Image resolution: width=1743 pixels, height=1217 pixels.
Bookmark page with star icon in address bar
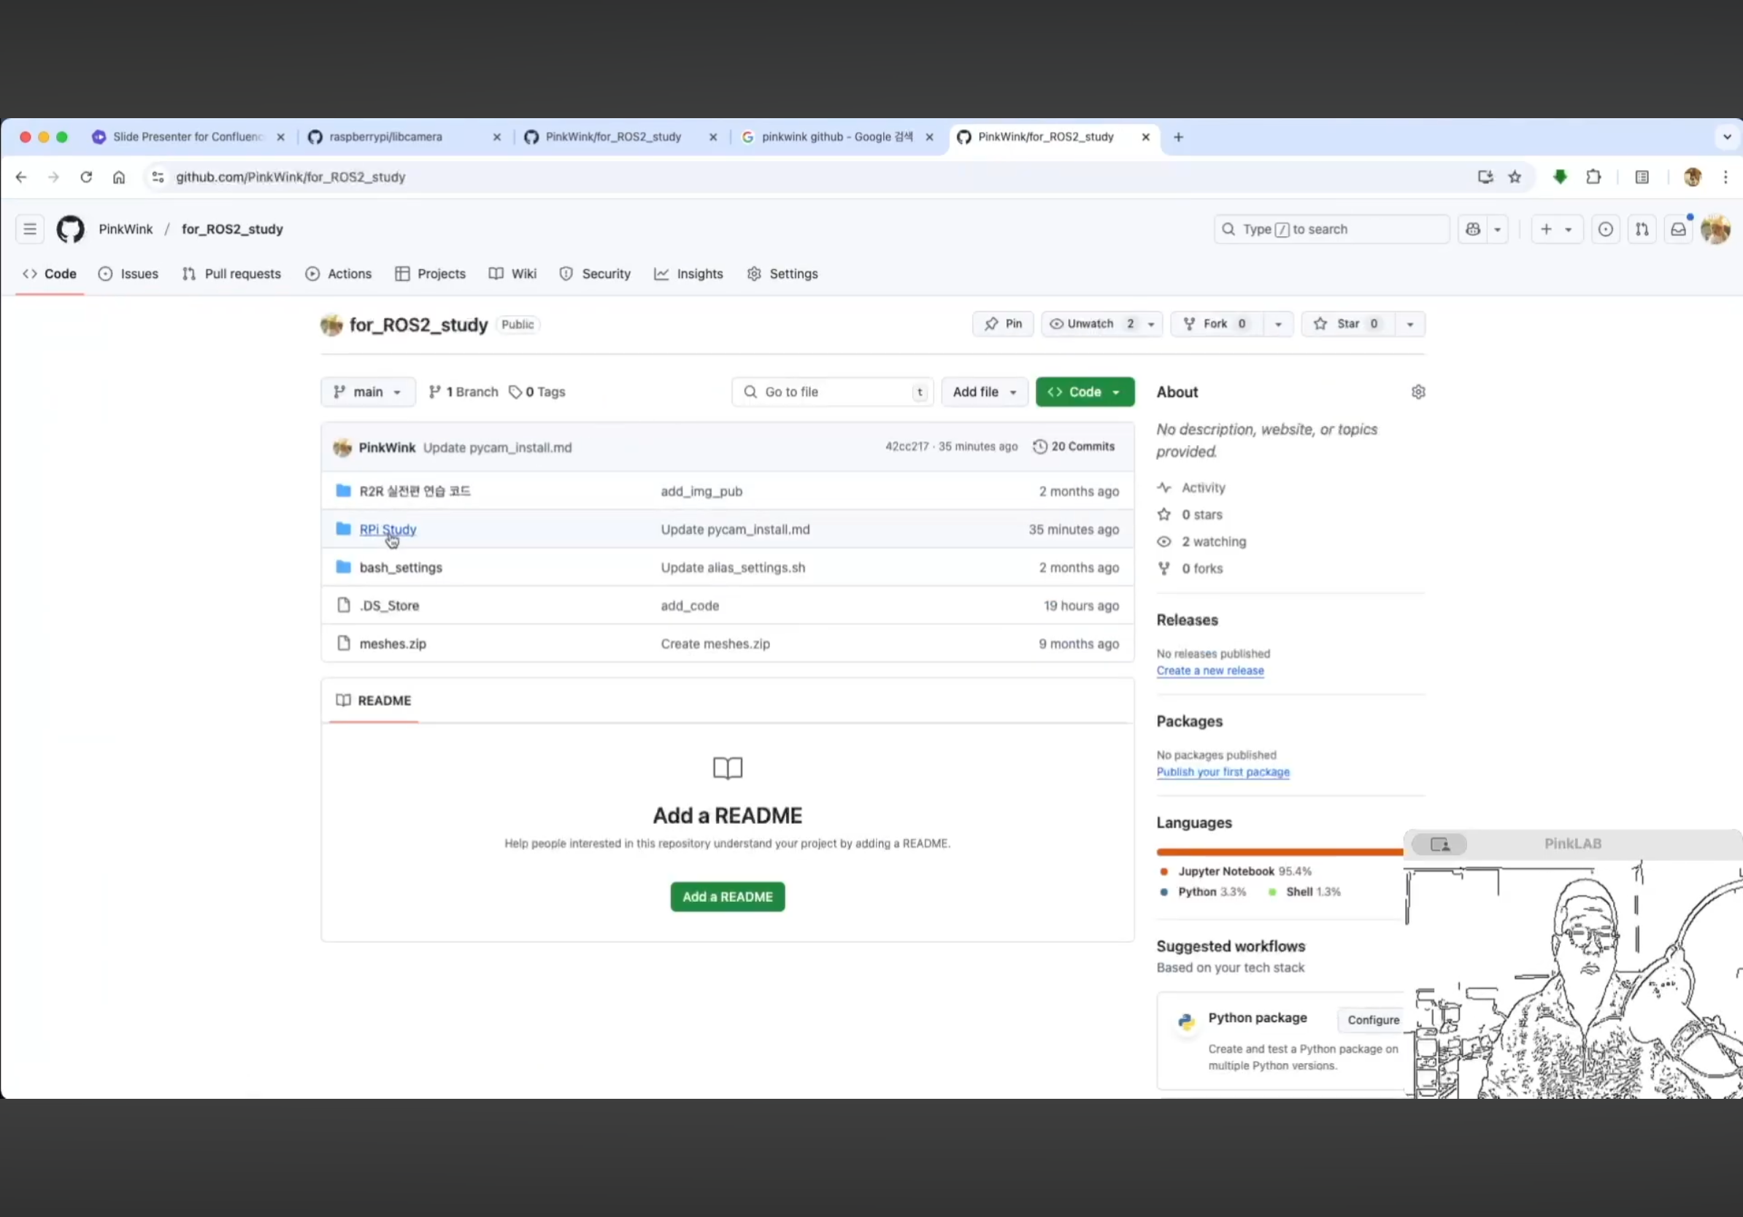pyautogui.click(x=1515, y=177)
